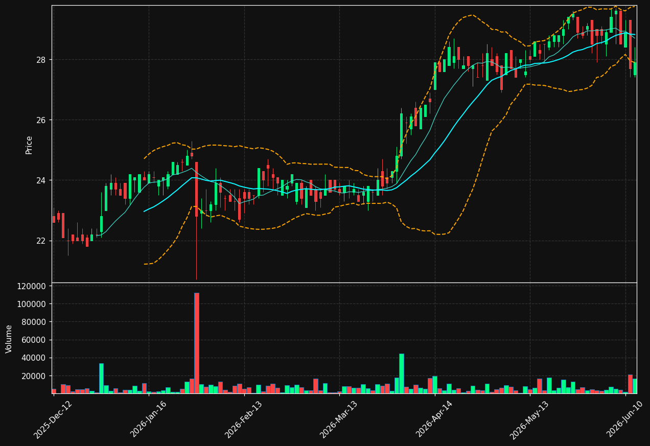Image resolution: width=650 pixels, height=446 pixels.
Task: Click the "Volume" y-axis label
Action: click(9, 339)
